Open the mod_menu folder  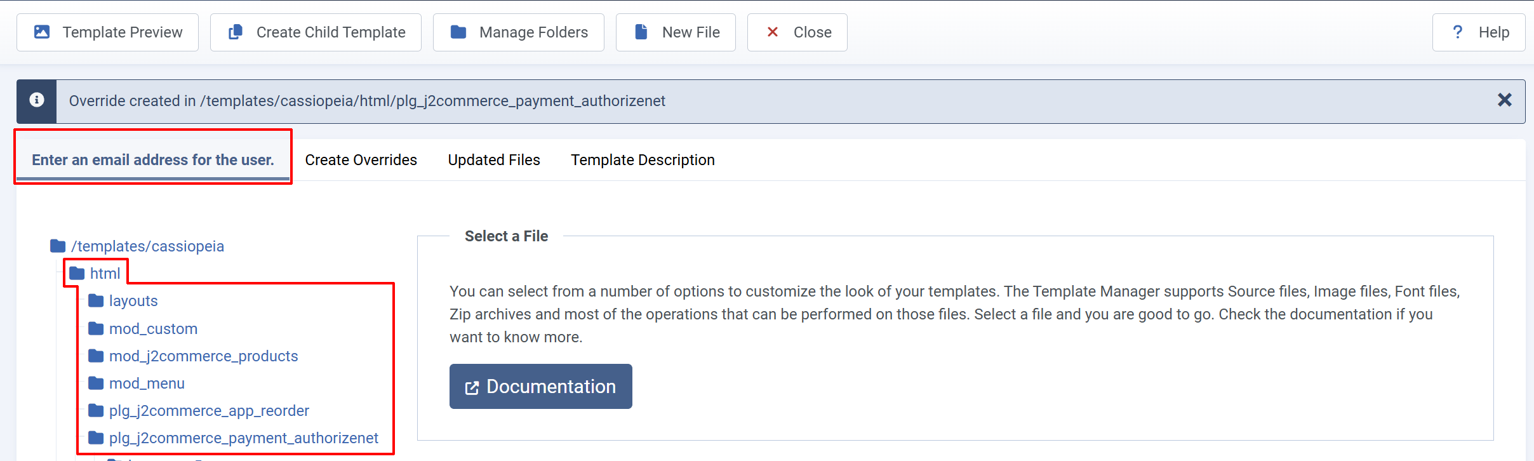point(137,384)
